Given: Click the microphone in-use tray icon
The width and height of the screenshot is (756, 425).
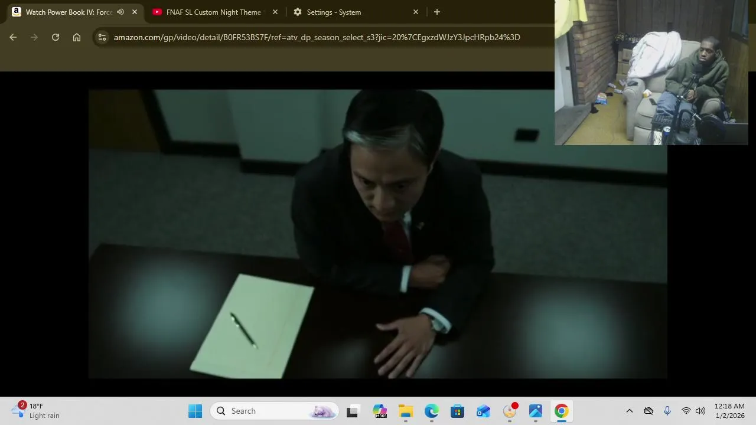Looking at the screenshot, I should click(667, 411).
